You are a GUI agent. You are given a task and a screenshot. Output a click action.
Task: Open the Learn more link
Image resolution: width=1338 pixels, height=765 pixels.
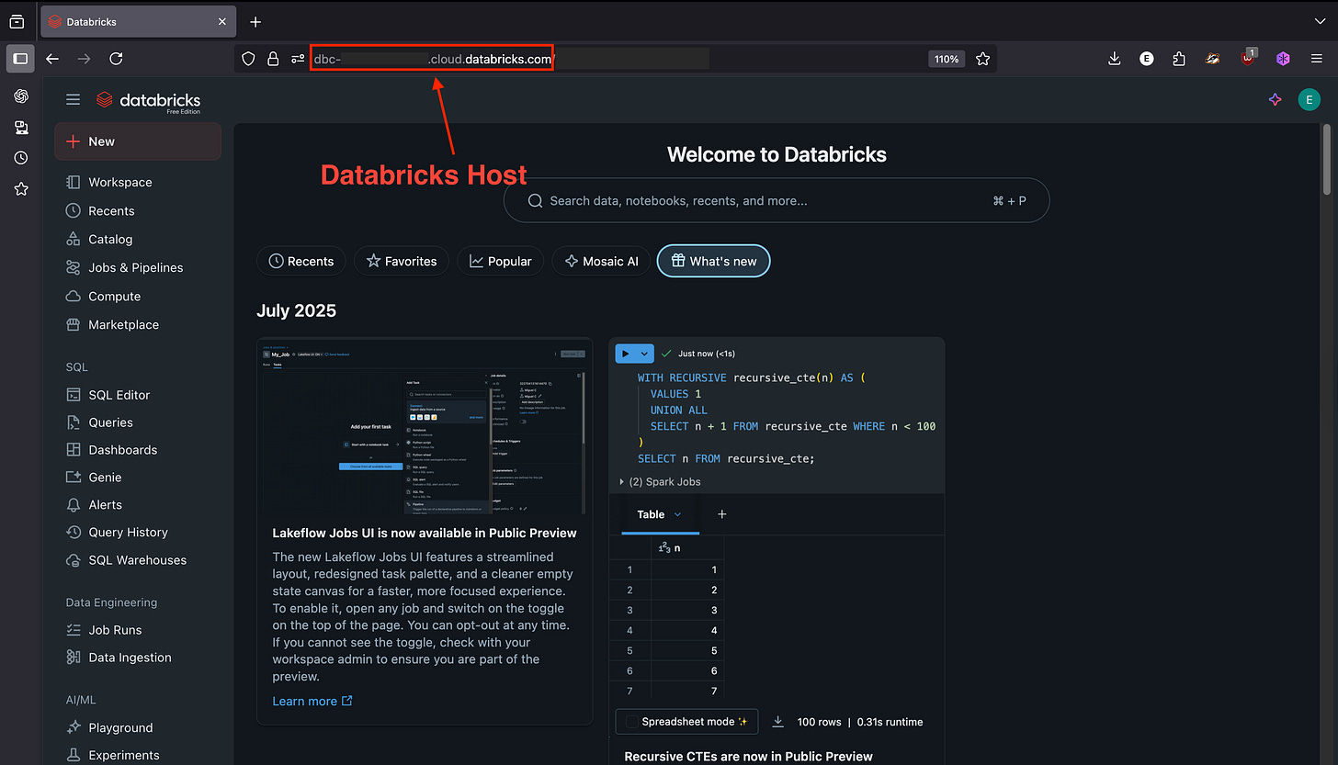(312, 701)
